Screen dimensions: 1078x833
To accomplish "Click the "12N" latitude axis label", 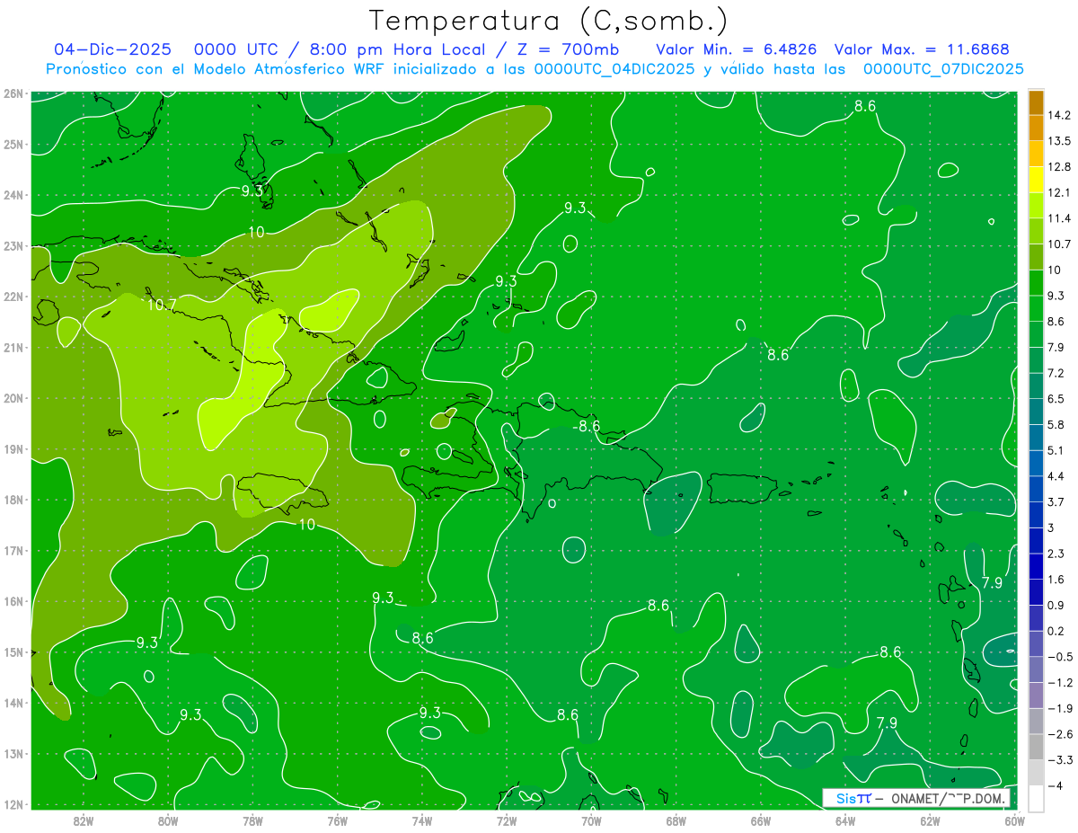I will pyautogui.click(x=13, y=804).
